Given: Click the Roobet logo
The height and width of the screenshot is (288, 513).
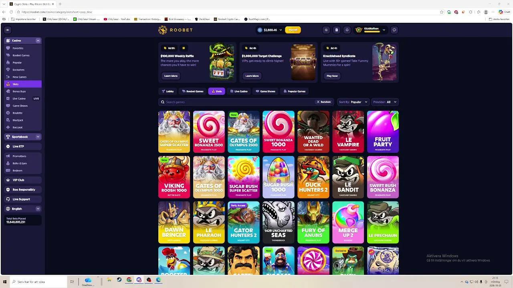Looking at the screenshot, I should click(x=176, y=30).
